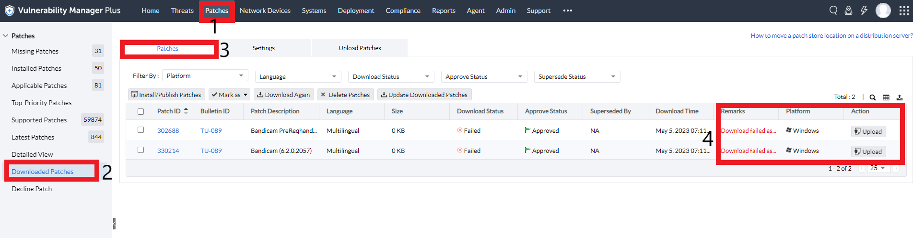
Task: Open TU-089 bulletin for Bandicam (6.2.0.2057)
Action: click(x=211, y=151)
